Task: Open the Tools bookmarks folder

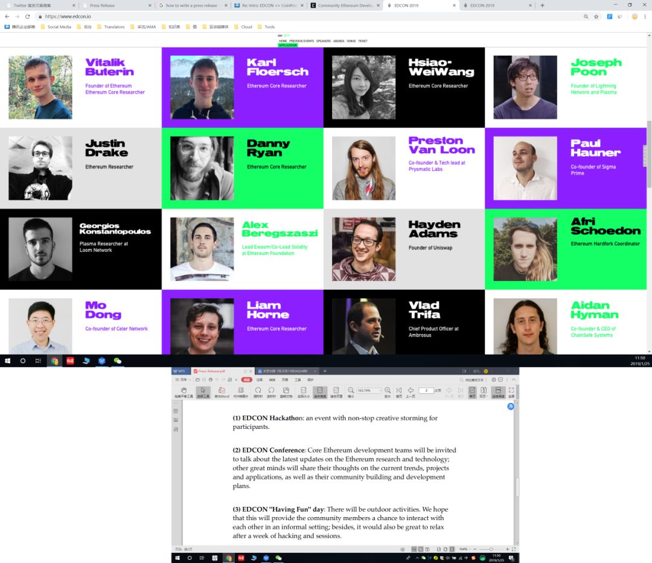Action: click(x=266, y=27)
